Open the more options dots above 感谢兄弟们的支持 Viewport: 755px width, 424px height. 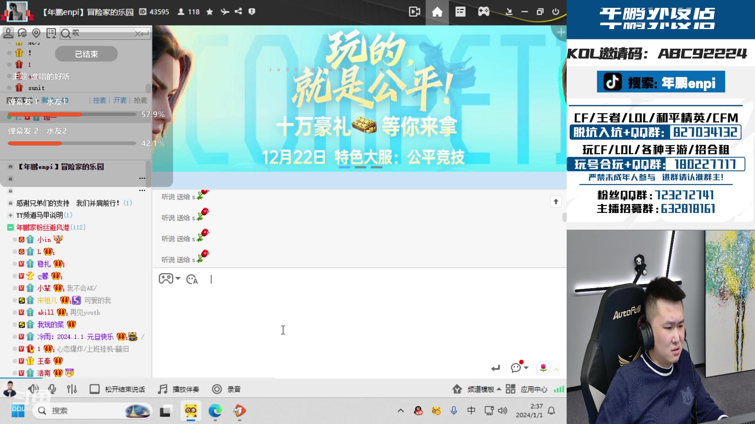pos(142,190)
